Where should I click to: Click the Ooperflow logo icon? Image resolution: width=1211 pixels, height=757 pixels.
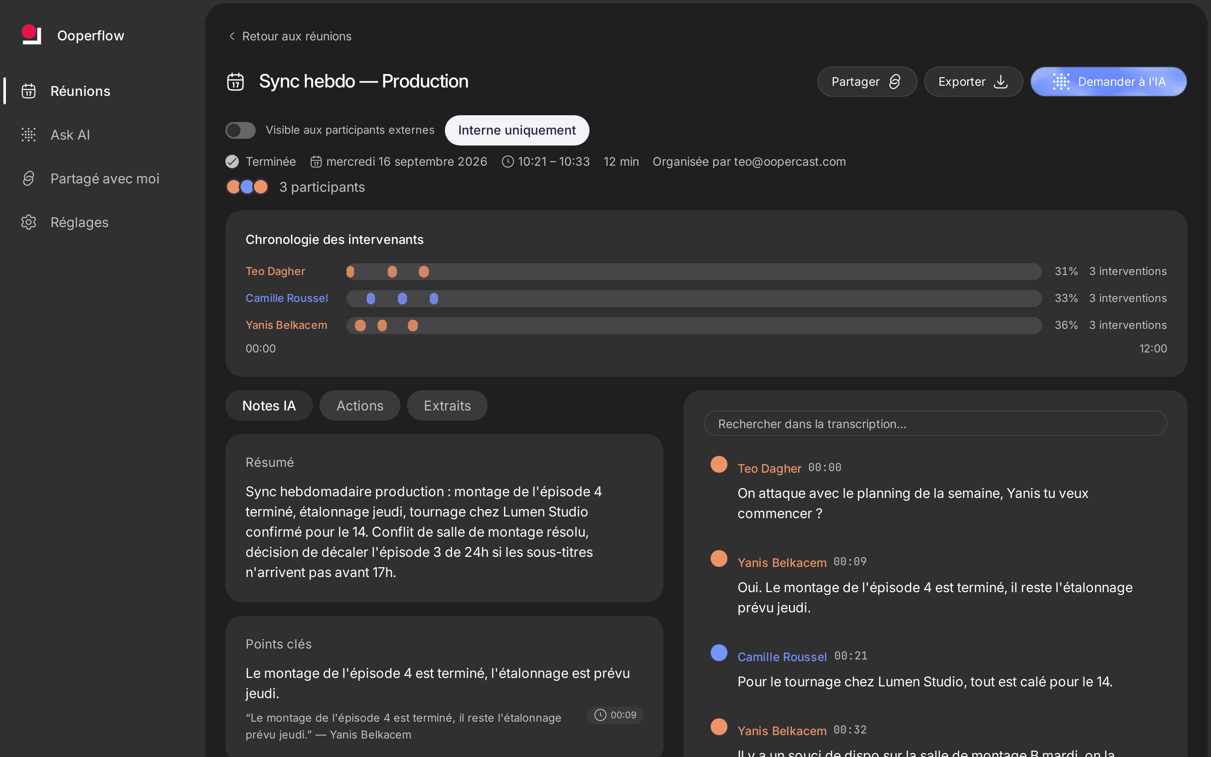point(31,35)
